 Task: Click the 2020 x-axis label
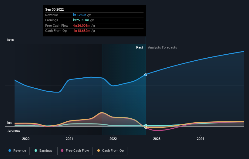tap(26, 139)
